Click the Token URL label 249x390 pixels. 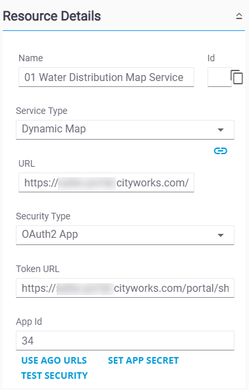tap(38, 269)
